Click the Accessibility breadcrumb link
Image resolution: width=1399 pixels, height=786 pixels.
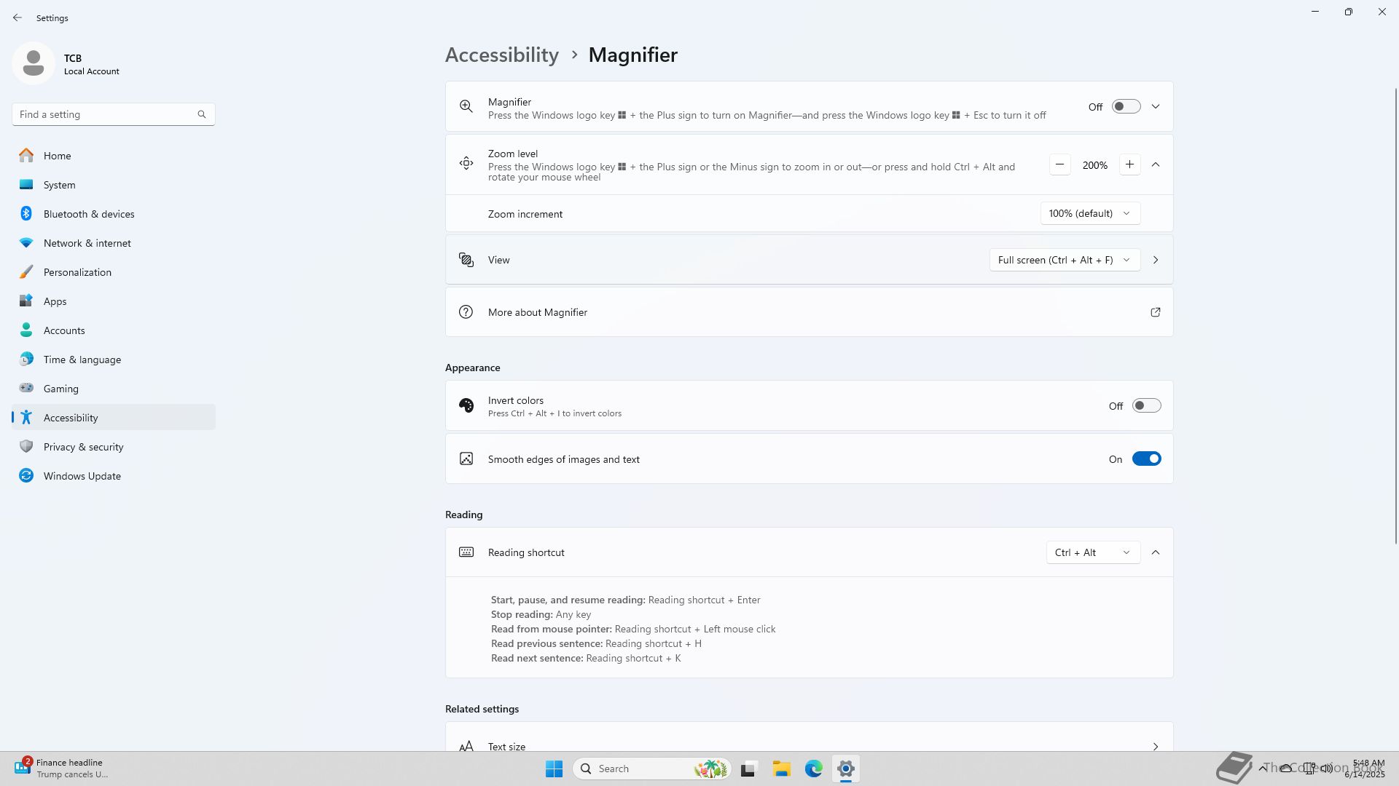point(501,55)
